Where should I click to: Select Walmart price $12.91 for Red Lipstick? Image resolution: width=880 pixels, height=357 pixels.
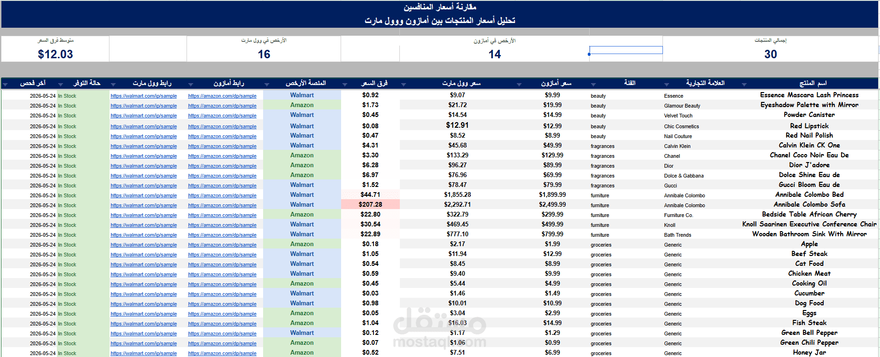[457, 125]
